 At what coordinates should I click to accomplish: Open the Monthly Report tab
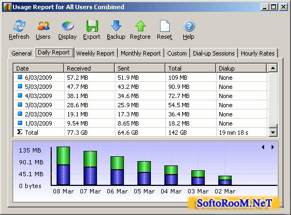pyautogui.click(x=141, y=53)
